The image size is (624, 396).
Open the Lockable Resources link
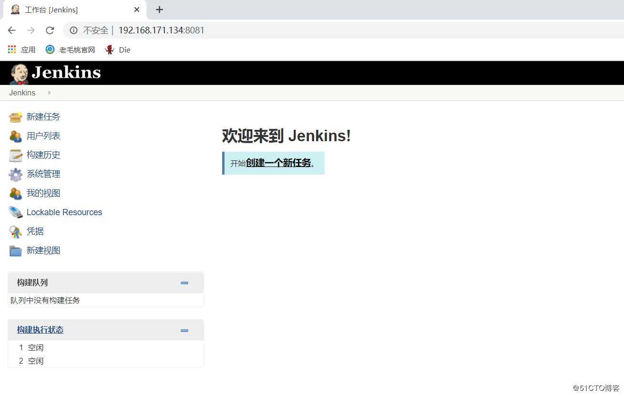(64, 212)
